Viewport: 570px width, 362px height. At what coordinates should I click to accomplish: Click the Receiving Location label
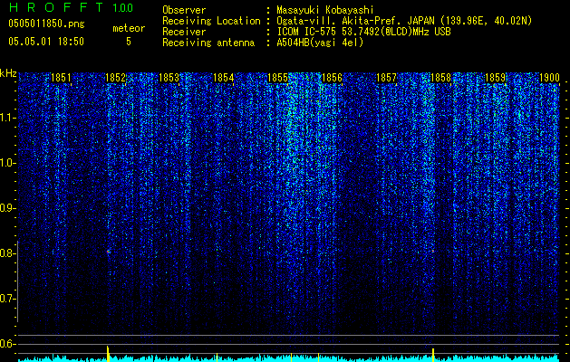point(211,21)
